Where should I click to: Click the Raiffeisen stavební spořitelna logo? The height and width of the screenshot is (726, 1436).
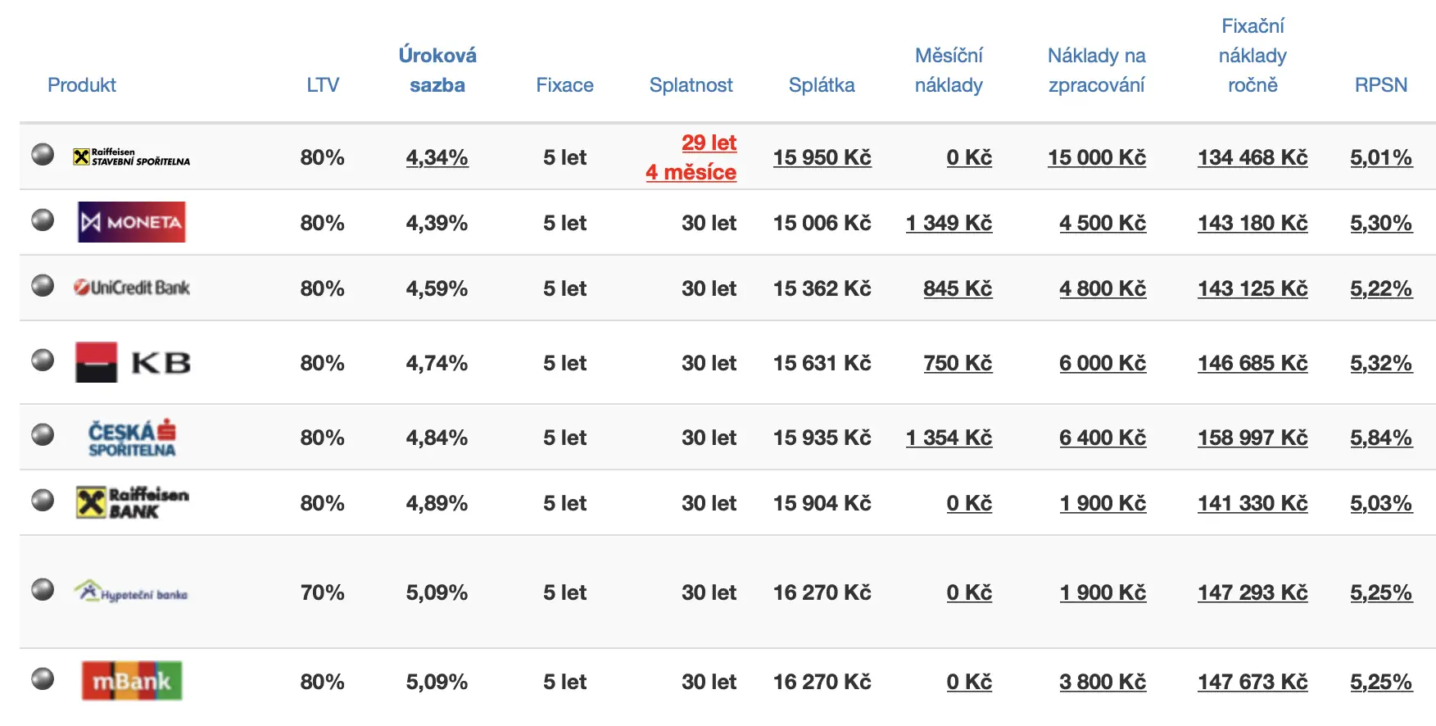[131, 157]
